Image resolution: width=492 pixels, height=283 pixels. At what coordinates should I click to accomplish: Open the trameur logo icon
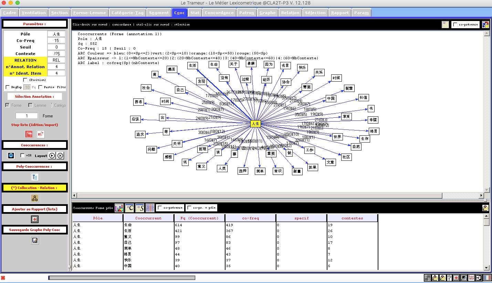tap(471, 278)
